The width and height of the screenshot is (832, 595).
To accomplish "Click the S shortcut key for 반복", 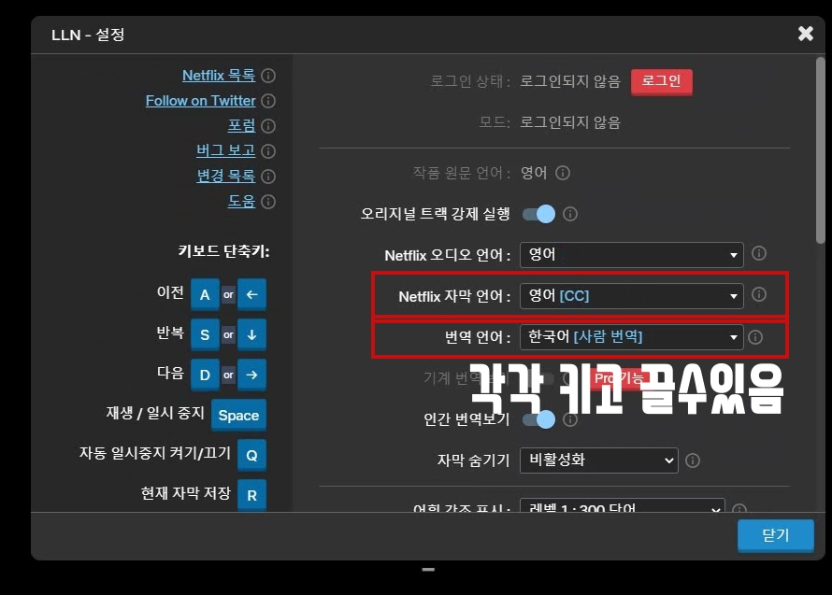I will 205,334.
